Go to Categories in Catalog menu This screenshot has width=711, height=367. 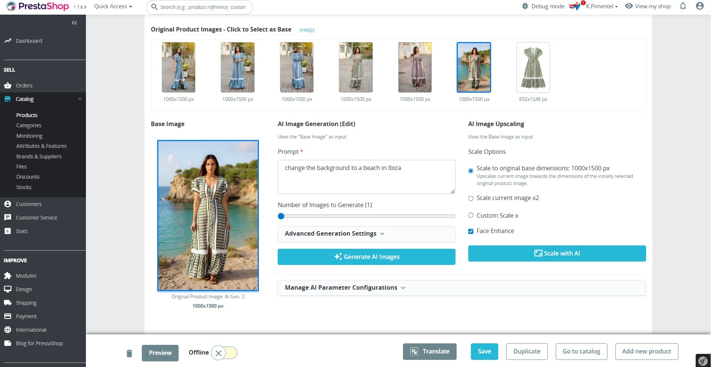[x=29, y=125]
